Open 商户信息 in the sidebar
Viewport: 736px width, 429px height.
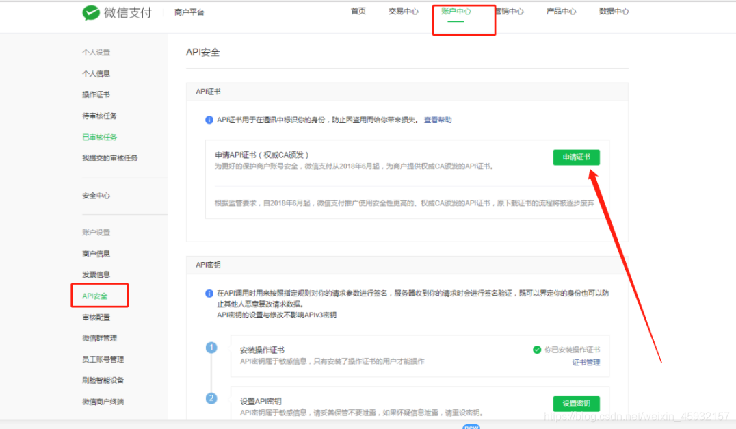[96, 254]
